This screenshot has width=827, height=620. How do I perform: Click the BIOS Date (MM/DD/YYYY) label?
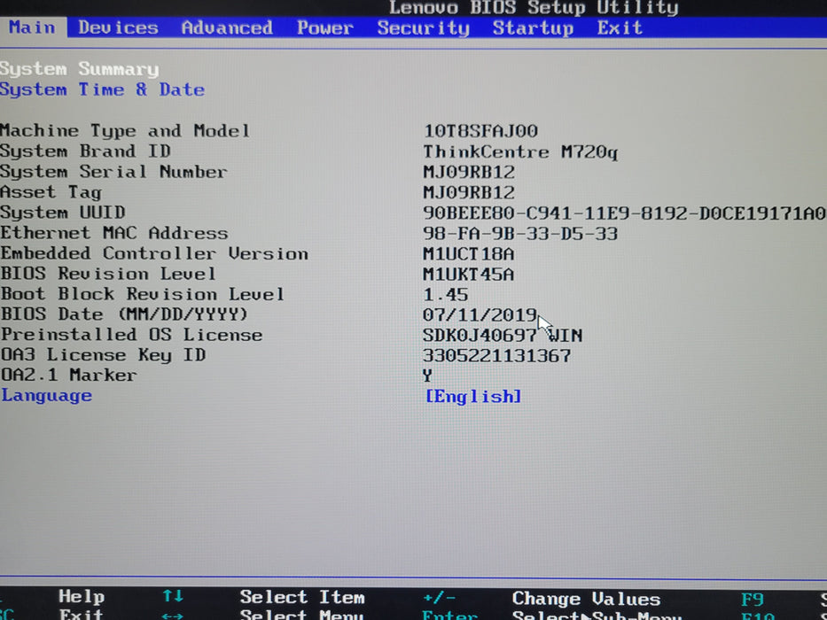click(124, 314)
